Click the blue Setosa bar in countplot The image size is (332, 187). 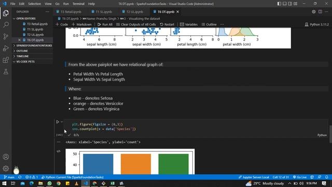(x=98, y=164)
